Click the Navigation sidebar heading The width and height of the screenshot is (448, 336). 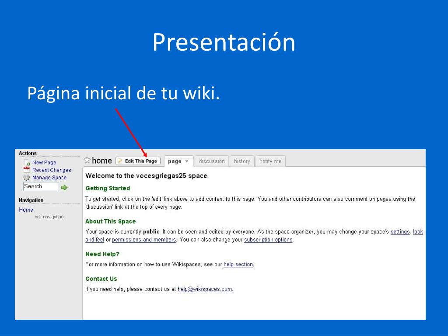(x=31, y=200)
